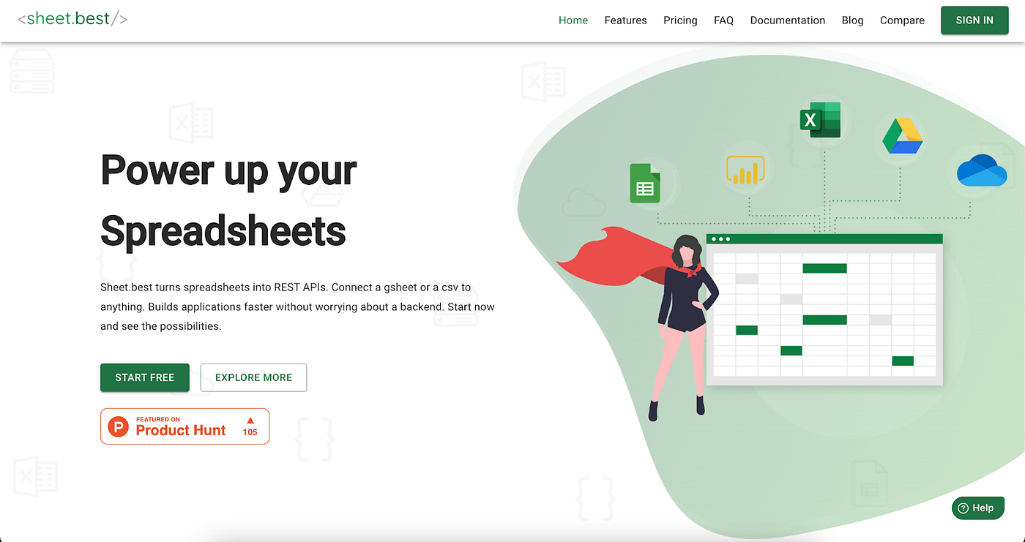1025x542 pixels.
Task: Click the Power BI chart icon
Action: click(x=745, y=170)
